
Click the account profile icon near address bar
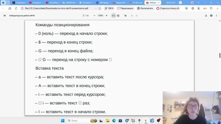point(10,8)
